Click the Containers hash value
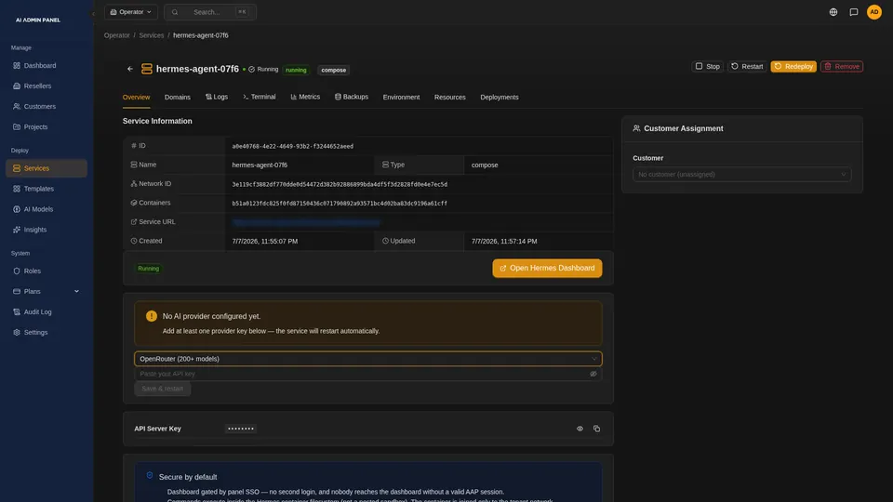893x502 pixels. coord(340,204)
